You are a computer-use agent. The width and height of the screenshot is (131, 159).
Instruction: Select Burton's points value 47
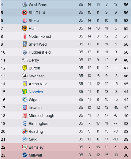pos(126,68)
